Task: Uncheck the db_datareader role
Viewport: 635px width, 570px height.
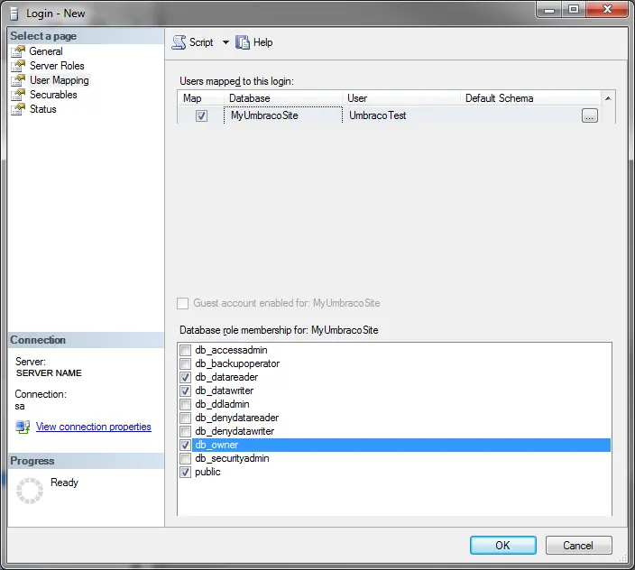Action: pos(186,377)
